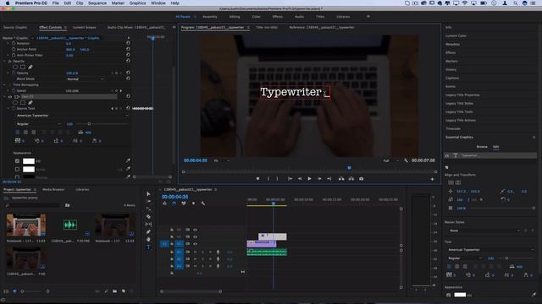Click the Extract button in program monitor

coord(351,178)
